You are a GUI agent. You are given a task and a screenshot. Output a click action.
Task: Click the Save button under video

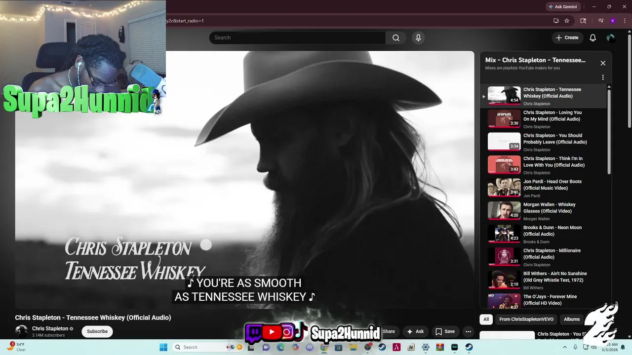(x=444, y=331)
